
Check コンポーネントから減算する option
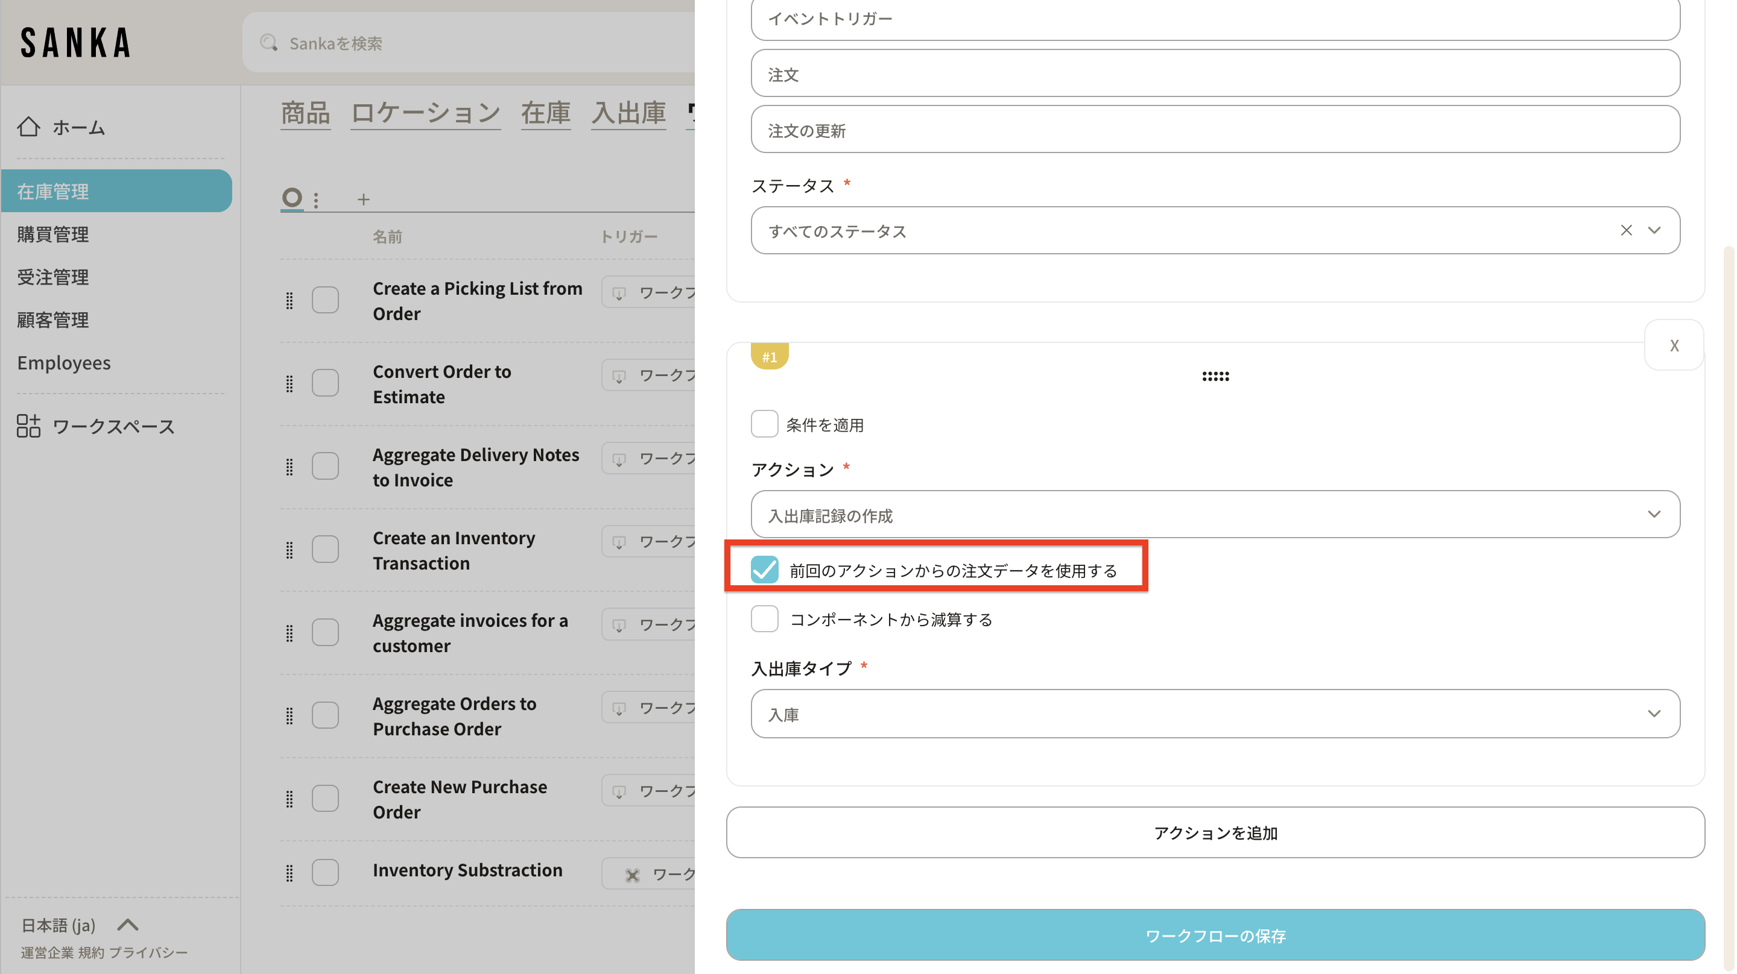tap(764, 619)
